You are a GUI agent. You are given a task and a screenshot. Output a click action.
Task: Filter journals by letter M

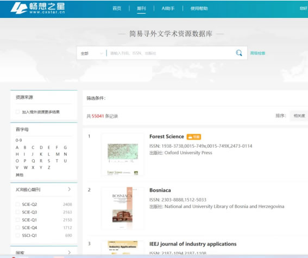coord(58,154)
